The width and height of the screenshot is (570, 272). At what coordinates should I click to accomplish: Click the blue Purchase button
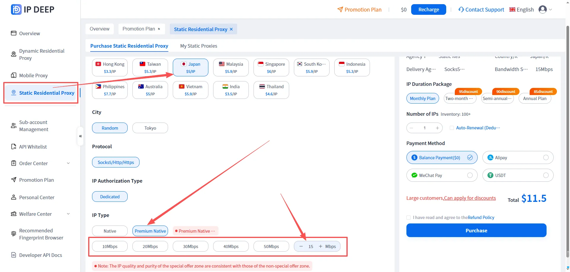(x=476, y=230)
